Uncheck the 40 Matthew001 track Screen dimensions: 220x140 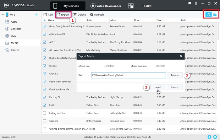point(45,34)
